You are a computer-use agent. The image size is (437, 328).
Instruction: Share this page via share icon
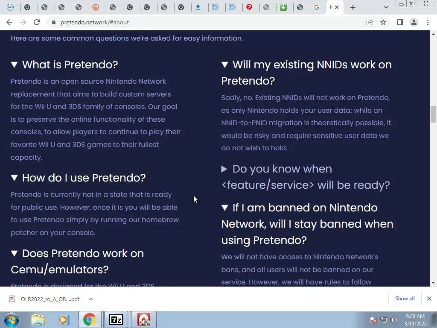point(370,22)
